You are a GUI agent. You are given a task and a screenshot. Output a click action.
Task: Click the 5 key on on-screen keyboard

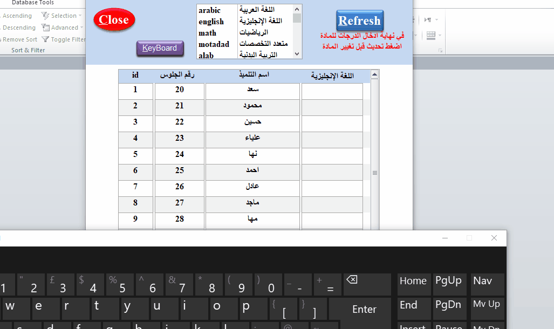pyautogui.click(x=120, y=284)
